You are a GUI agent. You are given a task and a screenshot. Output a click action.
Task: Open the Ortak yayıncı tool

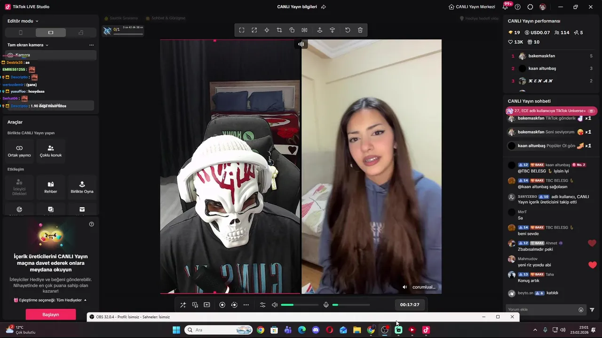pos(19,151)
